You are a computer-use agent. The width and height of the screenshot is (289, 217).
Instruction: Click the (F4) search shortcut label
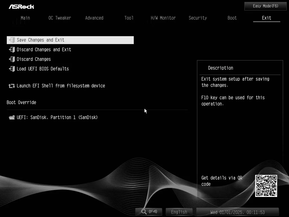(x=153, y=211)
